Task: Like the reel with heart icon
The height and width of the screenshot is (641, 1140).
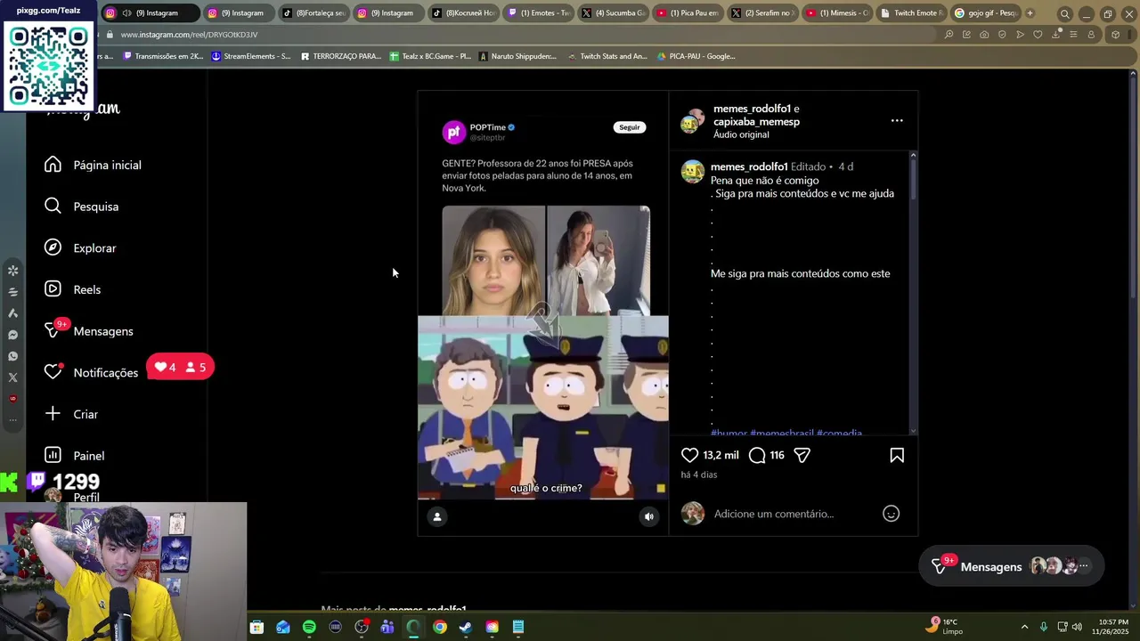Action: pos(690,455)
